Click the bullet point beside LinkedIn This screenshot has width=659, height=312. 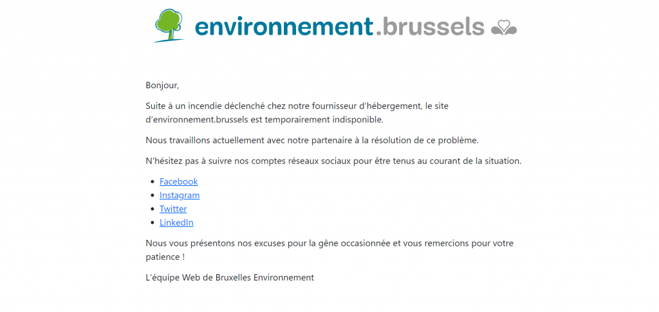click(x=152, y=223)
